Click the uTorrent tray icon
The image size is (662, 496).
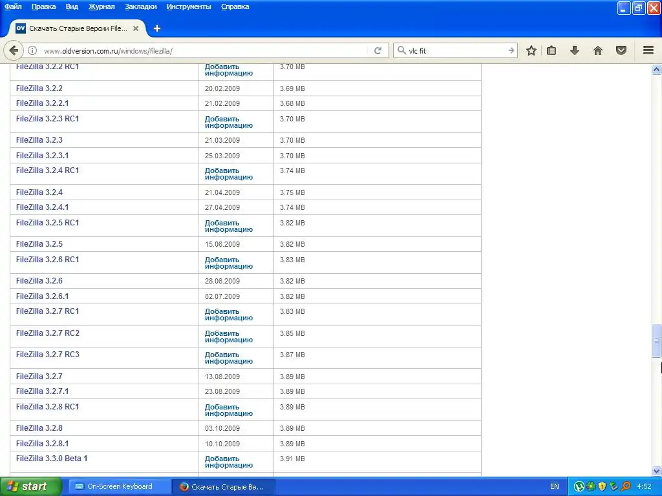click(x=579, y=486)
